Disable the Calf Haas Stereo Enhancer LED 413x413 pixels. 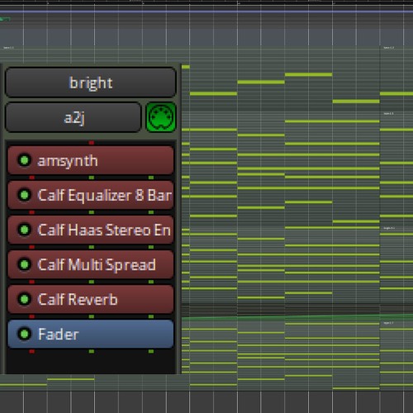24,230
